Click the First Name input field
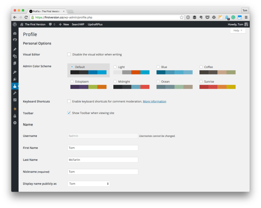 point(103,148)
